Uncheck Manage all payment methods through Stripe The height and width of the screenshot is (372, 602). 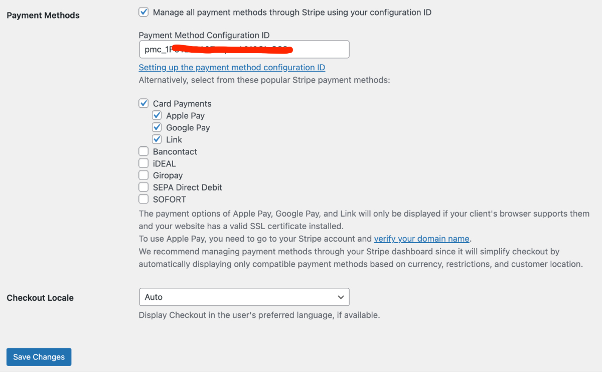coord(144,12)
